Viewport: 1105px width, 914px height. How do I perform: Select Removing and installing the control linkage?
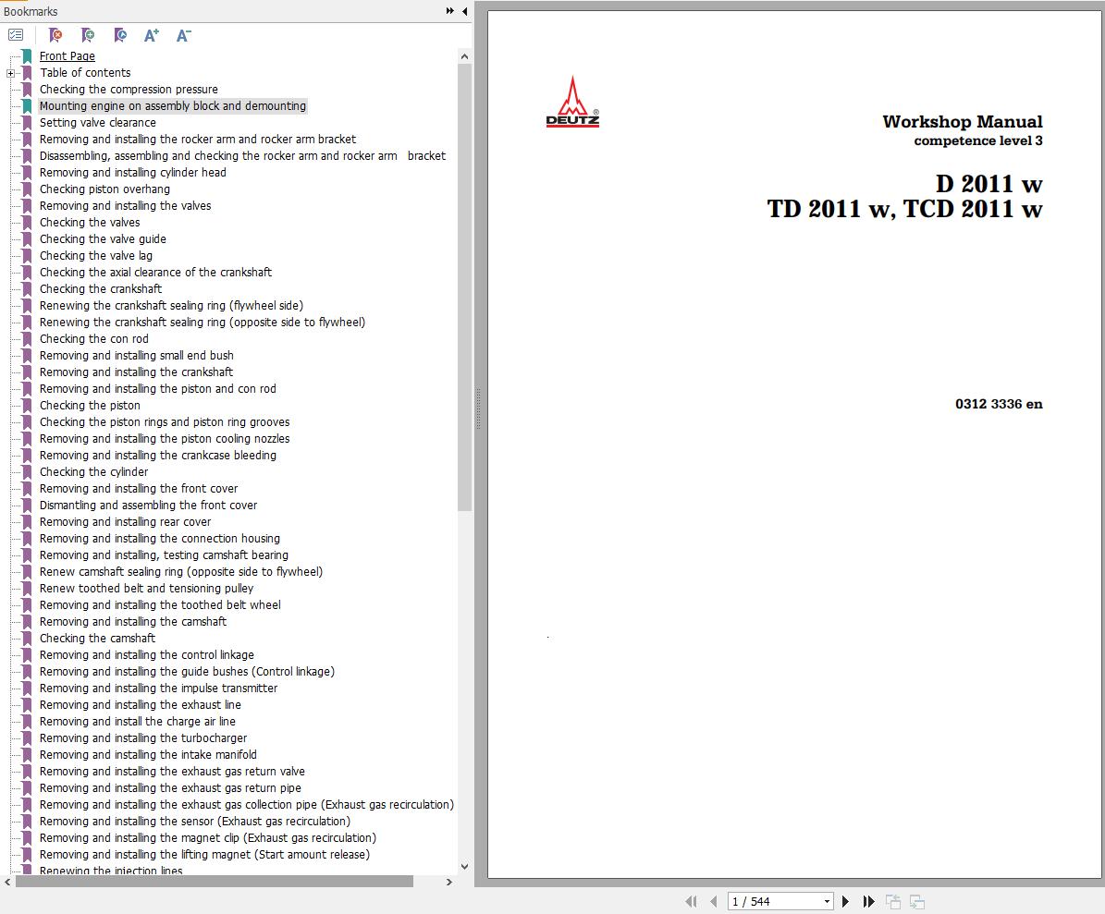pos(147,655)
